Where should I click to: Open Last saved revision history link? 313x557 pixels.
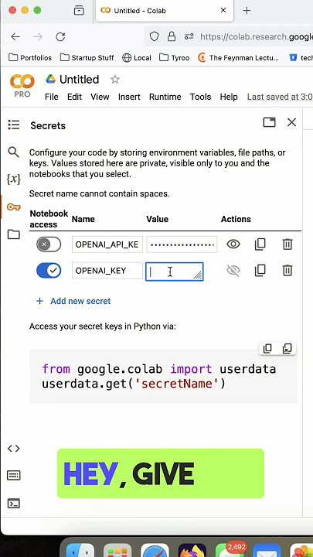click(x=280, y=97)
